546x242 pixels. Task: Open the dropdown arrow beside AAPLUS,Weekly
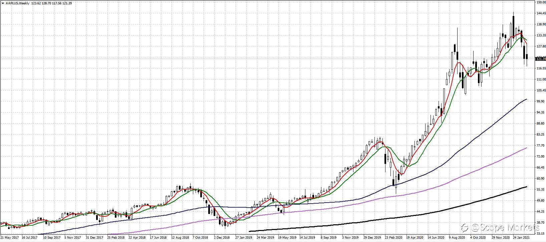tap(3, 3)
